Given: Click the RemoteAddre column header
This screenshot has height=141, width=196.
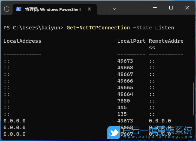Looking at the screenshot, I should pos(166,41).
